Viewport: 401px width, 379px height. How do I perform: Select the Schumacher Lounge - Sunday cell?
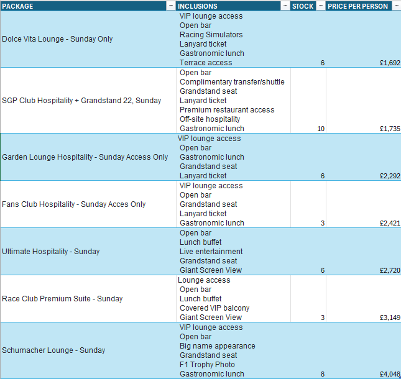[x=88, y=350]
